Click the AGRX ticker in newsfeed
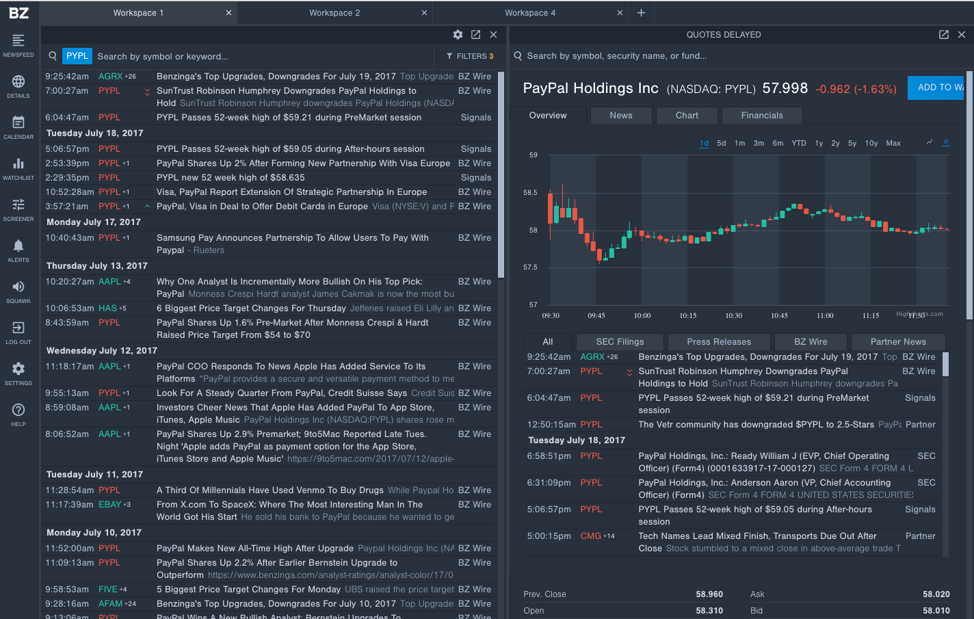 [x=110, y=77]
